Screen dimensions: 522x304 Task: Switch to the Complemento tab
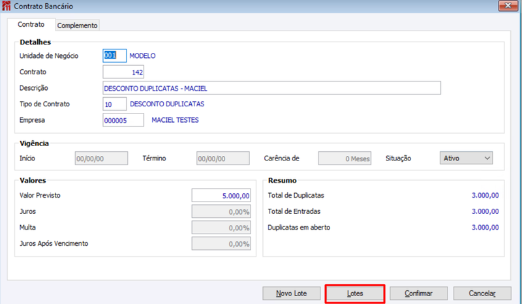pos(77,25)
